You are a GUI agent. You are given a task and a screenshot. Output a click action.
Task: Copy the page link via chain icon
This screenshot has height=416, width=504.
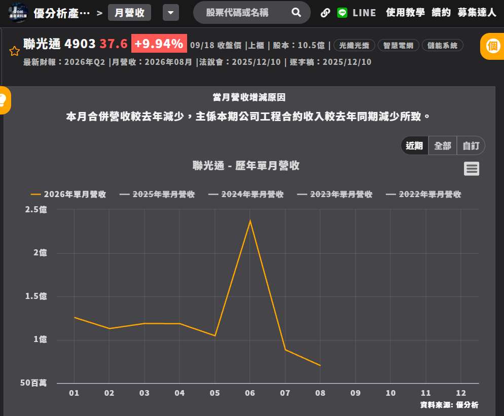(326, 13)
